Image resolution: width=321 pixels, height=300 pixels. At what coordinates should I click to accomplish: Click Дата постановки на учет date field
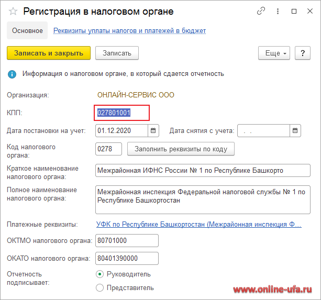tap(122, 130)
